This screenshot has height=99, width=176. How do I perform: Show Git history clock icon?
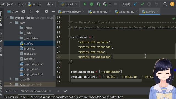coord(149,4)
